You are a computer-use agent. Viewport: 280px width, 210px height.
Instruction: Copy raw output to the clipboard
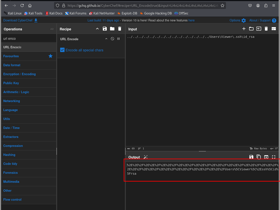[259, 157]
